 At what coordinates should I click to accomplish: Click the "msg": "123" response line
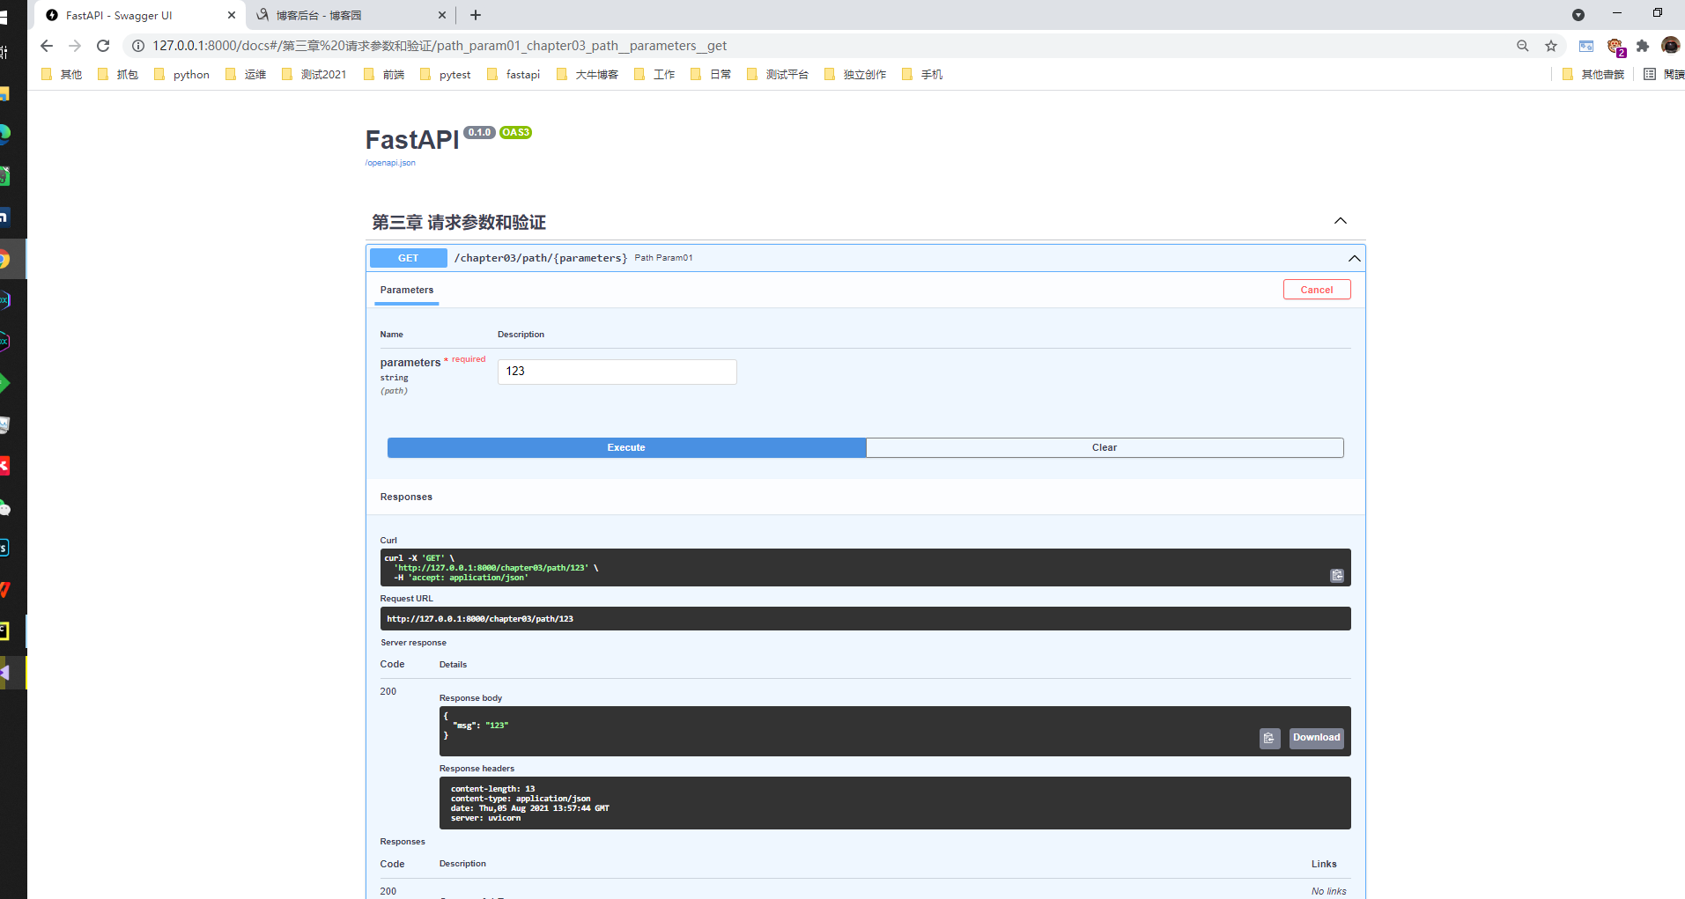coord(480,726)
